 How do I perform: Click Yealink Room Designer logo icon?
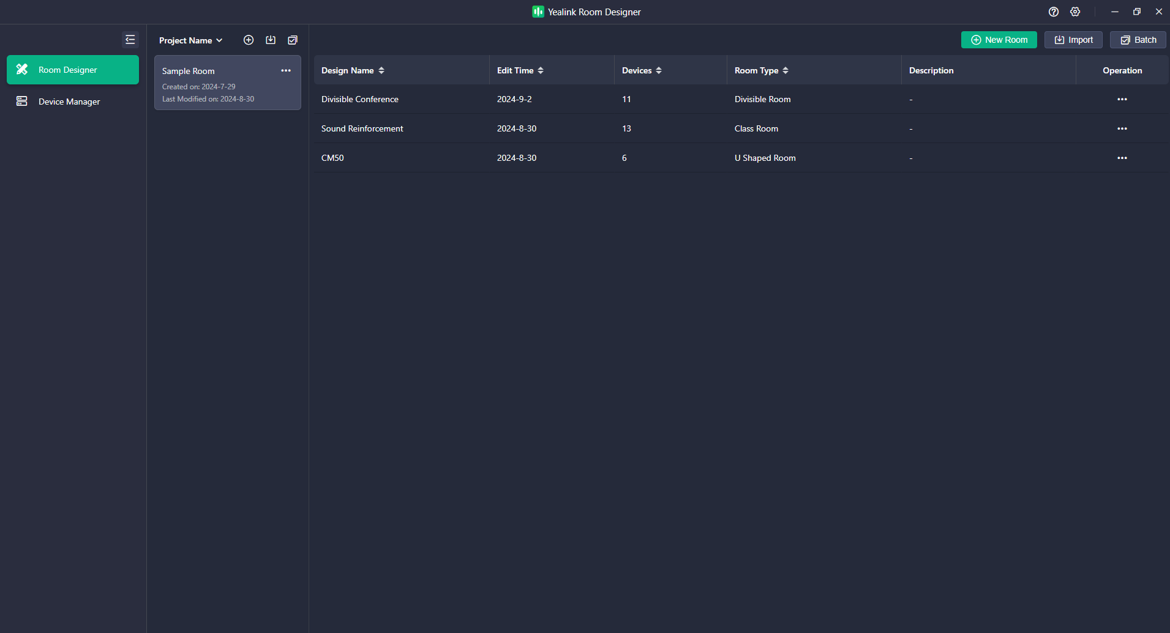538,12
